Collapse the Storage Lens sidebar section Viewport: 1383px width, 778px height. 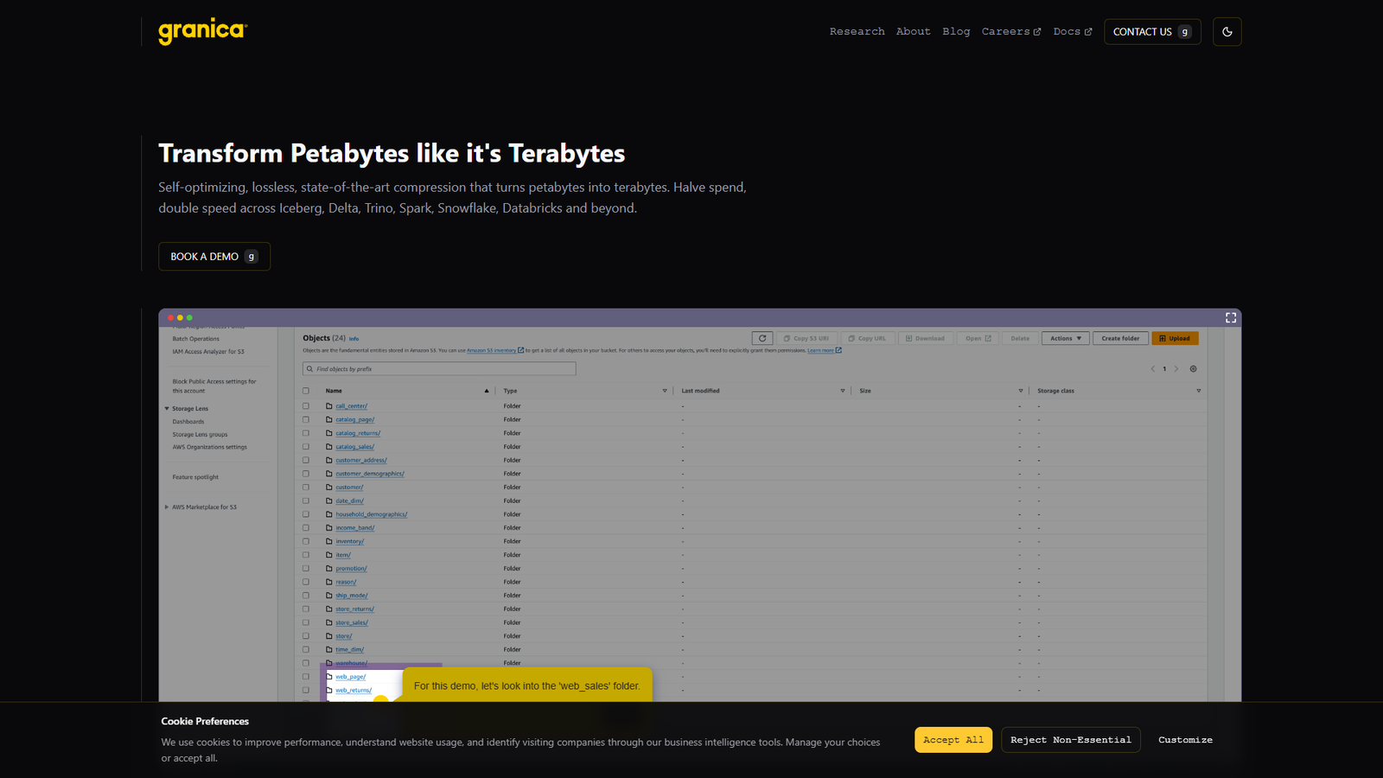(x=167, y=409)
